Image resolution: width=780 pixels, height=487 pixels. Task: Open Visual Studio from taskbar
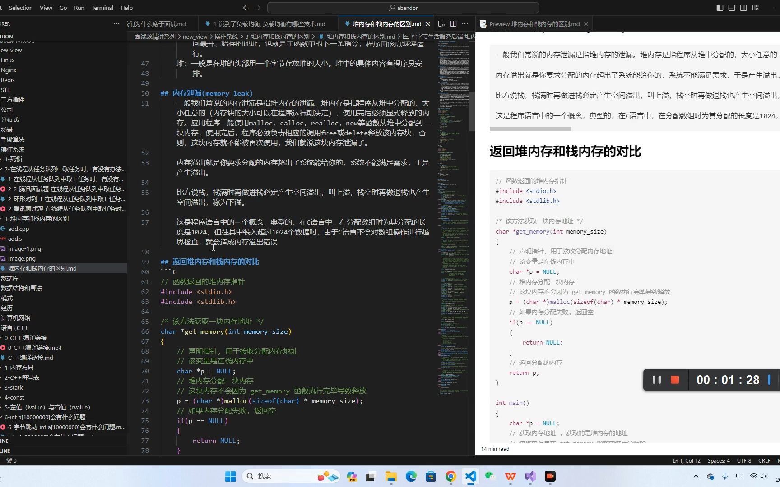pyautogui.click(x=530, y=476)
